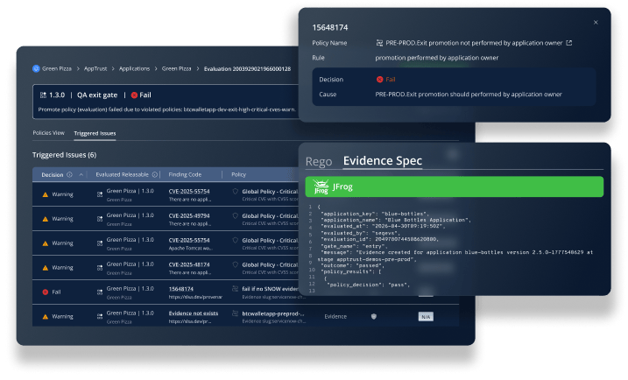Click warning icon in Evidence not exists row
Viewport: 628px width, 380px height.
[46, 317]
